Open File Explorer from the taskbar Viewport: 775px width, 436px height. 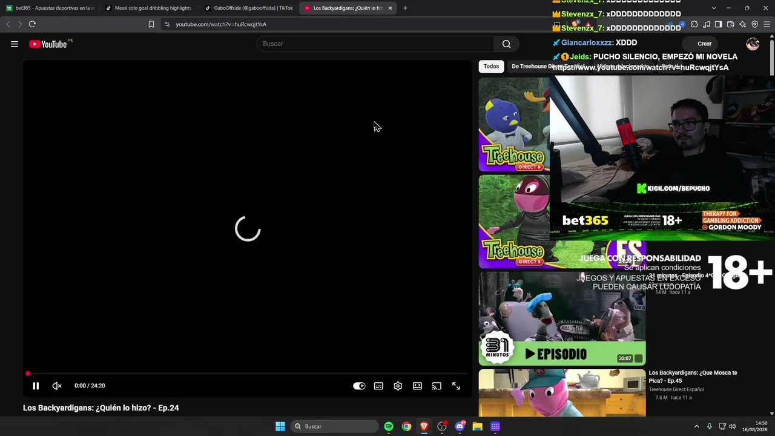[477, 426]
